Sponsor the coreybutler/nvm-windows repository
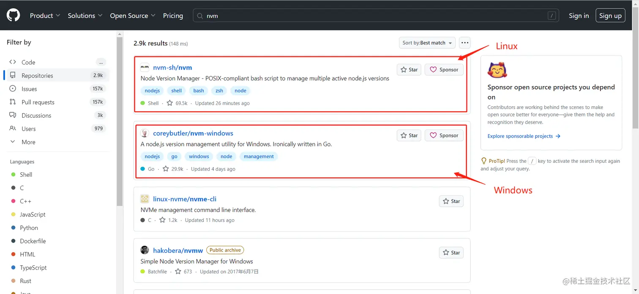The height and width of the screenshot is (294, 639). pos(444,135)
